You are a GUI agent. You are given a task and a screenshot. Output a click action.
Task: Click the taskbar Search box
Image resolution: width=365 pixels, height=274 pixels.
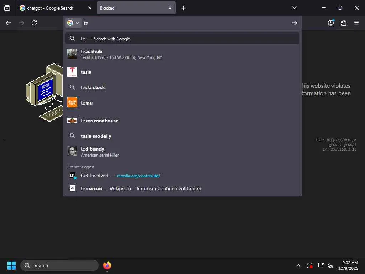pos(60,265)
